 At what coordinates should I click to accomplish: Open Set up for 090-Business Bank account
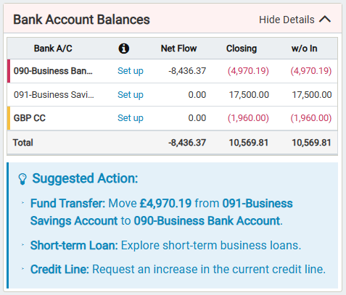pyautogui.click(x=131, y=71)
